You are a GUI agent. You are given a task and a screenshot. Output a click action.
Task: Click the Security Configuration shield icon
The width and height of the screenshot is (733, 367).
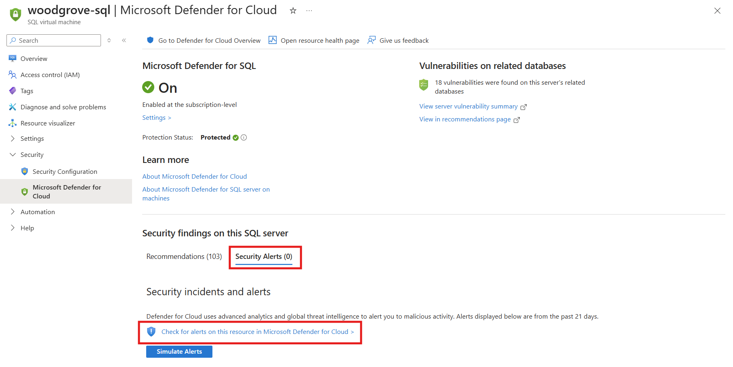tap(25, 171)
